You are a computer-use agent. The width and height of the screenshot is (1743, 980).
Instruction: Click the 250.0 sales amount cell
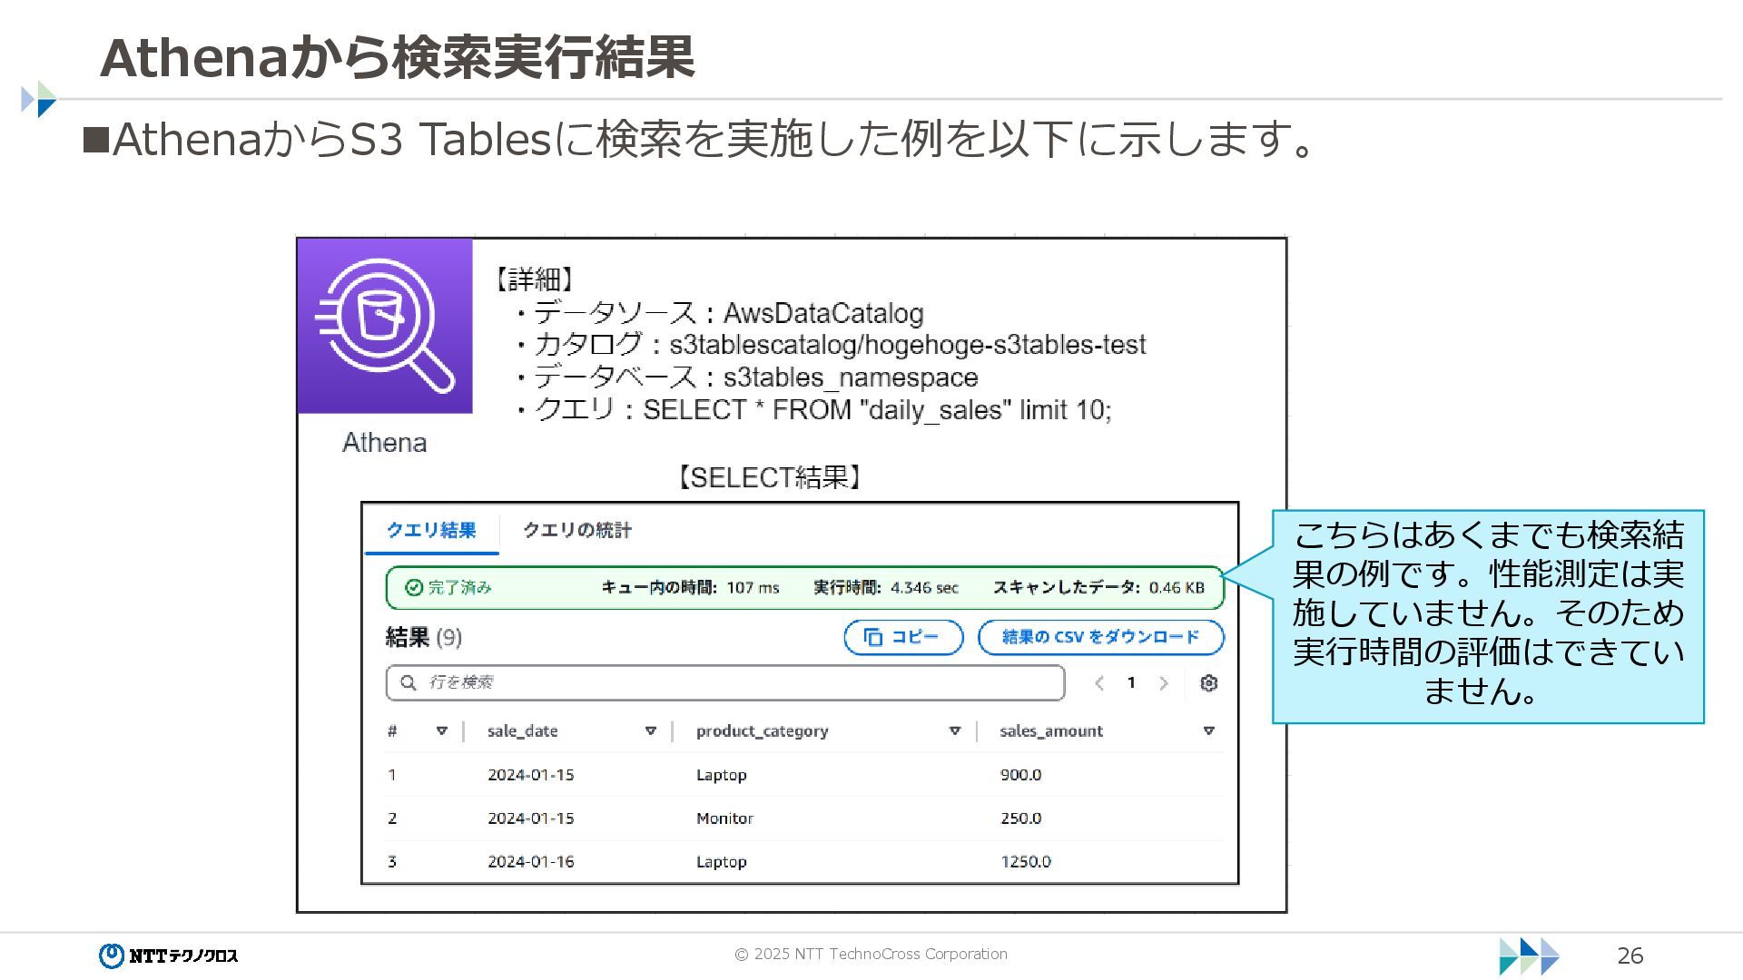[1021, 818]
